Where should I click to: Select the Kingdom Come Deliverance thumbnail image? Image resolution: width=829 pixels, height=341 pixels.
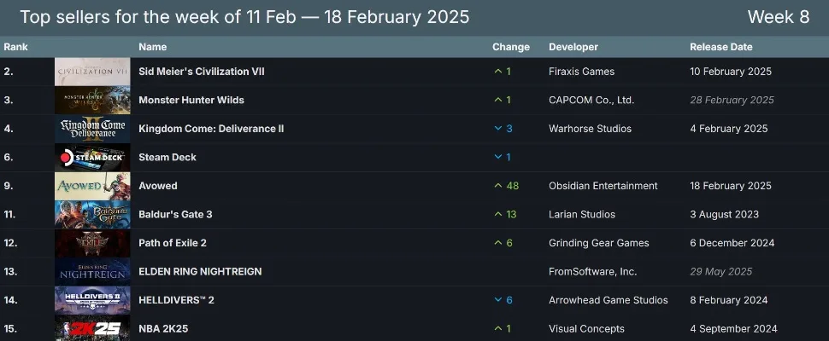click(92, 129)
